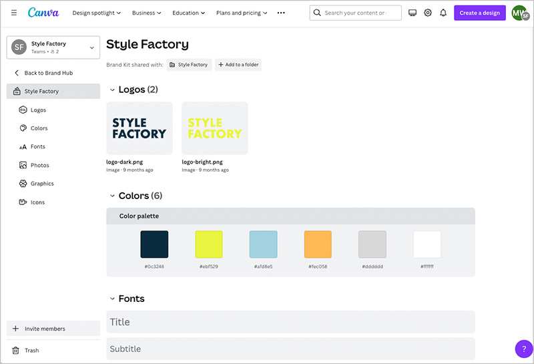This screenshot has width=534, height=364.
Task: Select Style Factory brand kit sidebar item
Action: 53,92
